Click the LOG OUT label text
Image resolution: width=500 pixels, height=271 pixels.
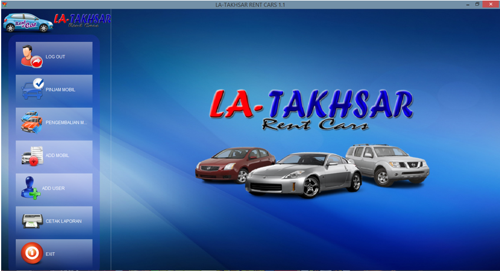coord(55,57)
